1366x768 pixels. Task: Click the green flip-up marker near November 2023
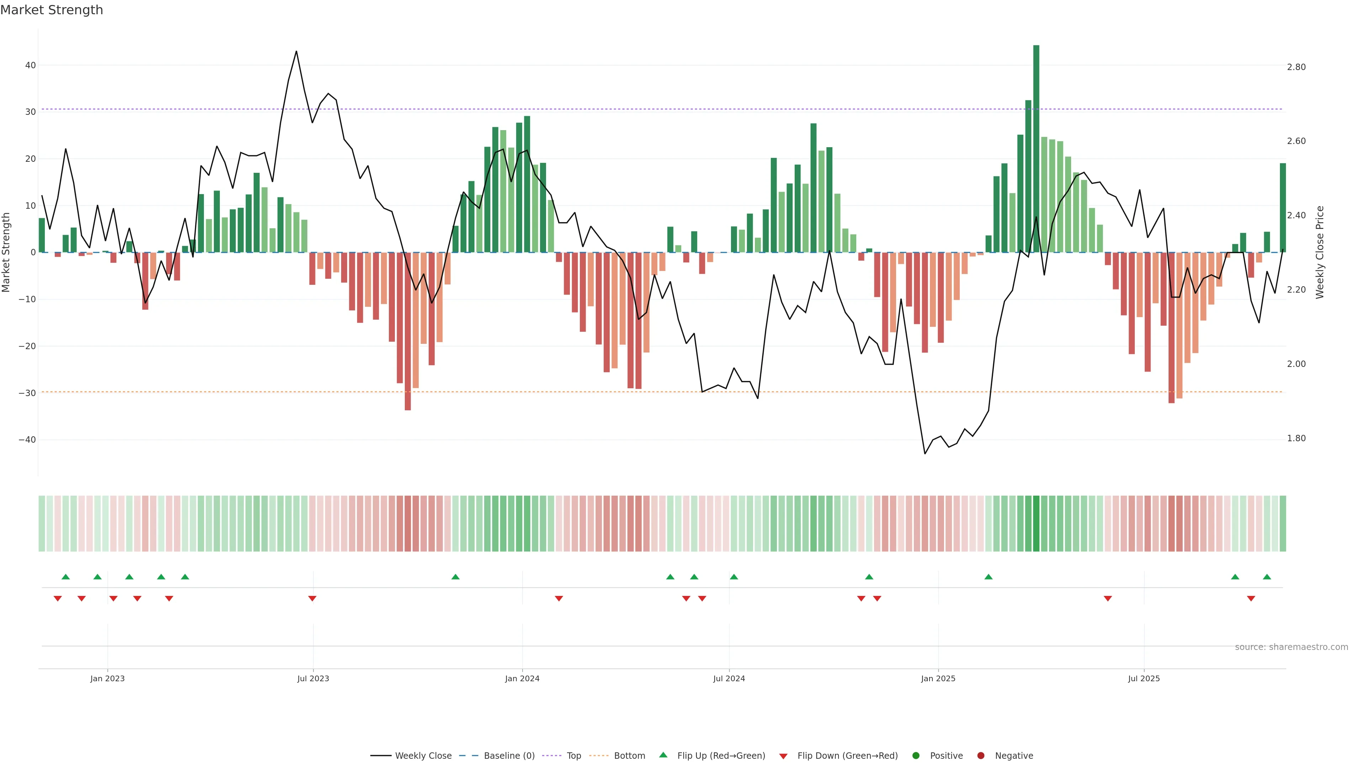pos(455,577)
